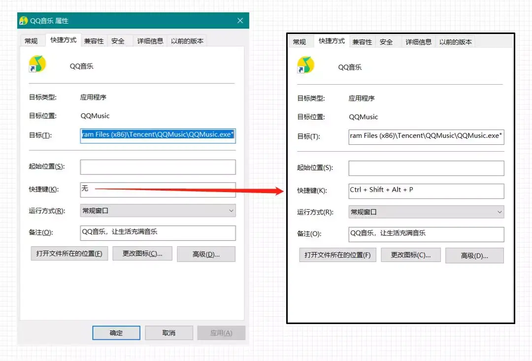
Task: Click 高级 button in right dialog
Action: tap(474, 256)
